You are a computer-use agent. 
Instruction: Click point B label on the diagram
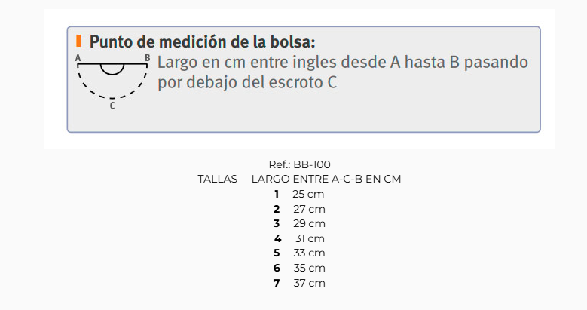(147, 58)
